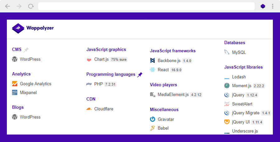Image resolution: width=280 pixels, height=142 pixels.
Task: Pin the CMS category
Action: pyautogui.click(x=26, y=50)
